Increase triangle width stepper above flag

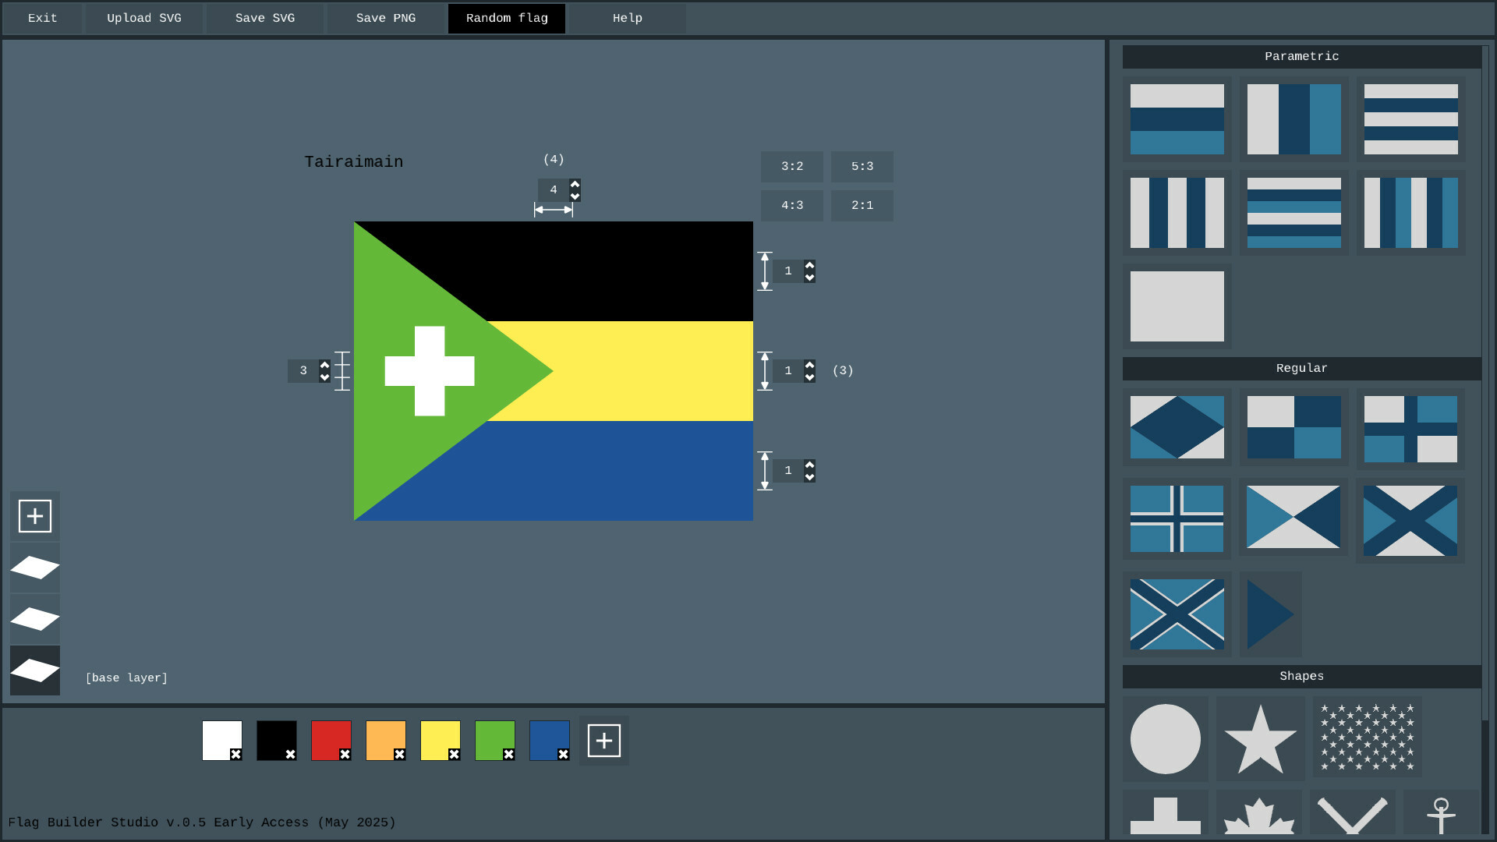(575, 185)
